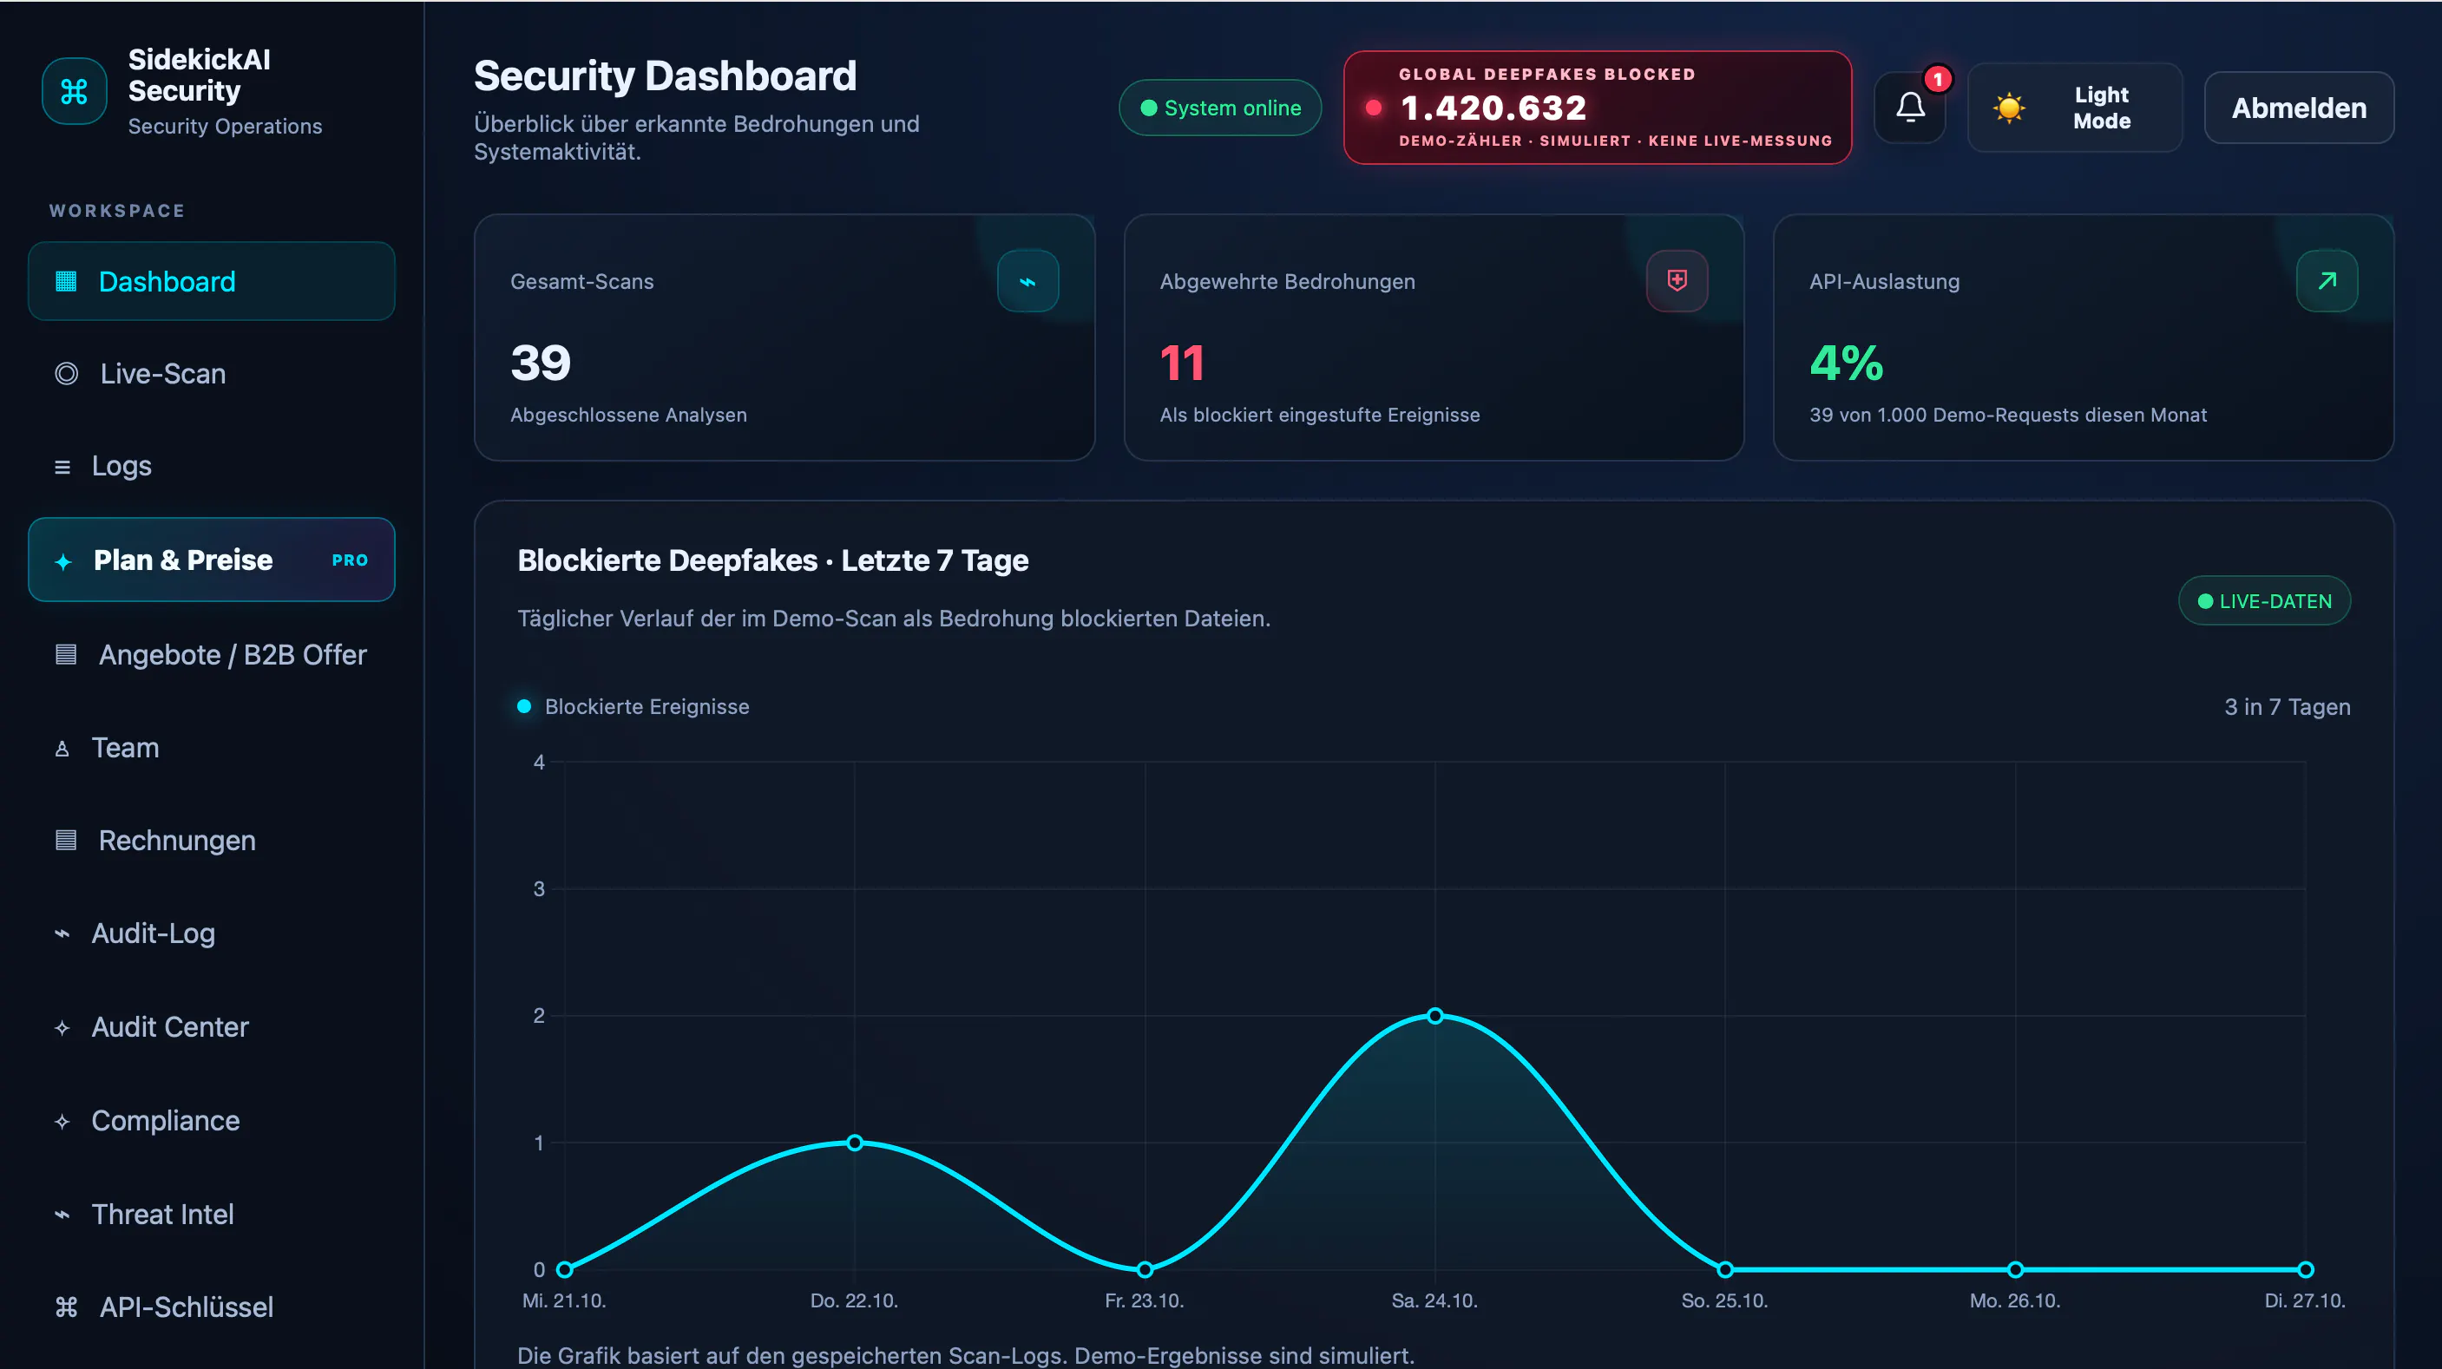Click the Abgewehrte Bedrohungen shield icon

1677,281
